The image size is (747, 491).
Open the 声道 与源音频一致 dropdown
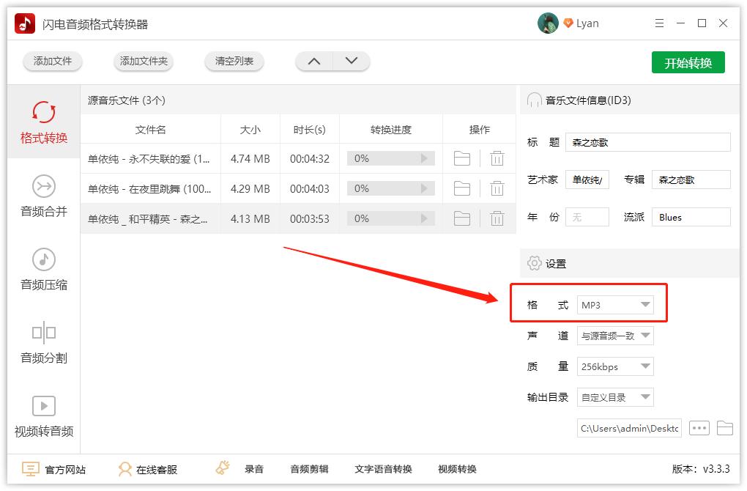615,335
